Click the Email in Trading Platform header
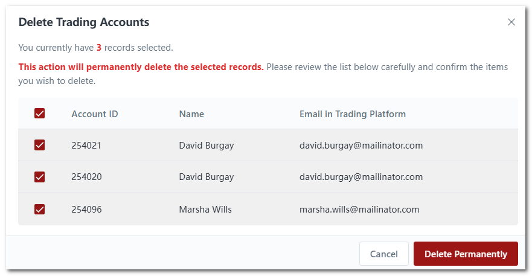This screenshot has width=532, height=276. pyautogui.click(x=352, y=114)
